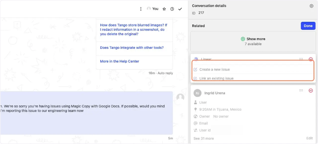Viewport: 318px width, 144px height.
Task: Click the Link an existing issue icon
Action: coord(195,79)
